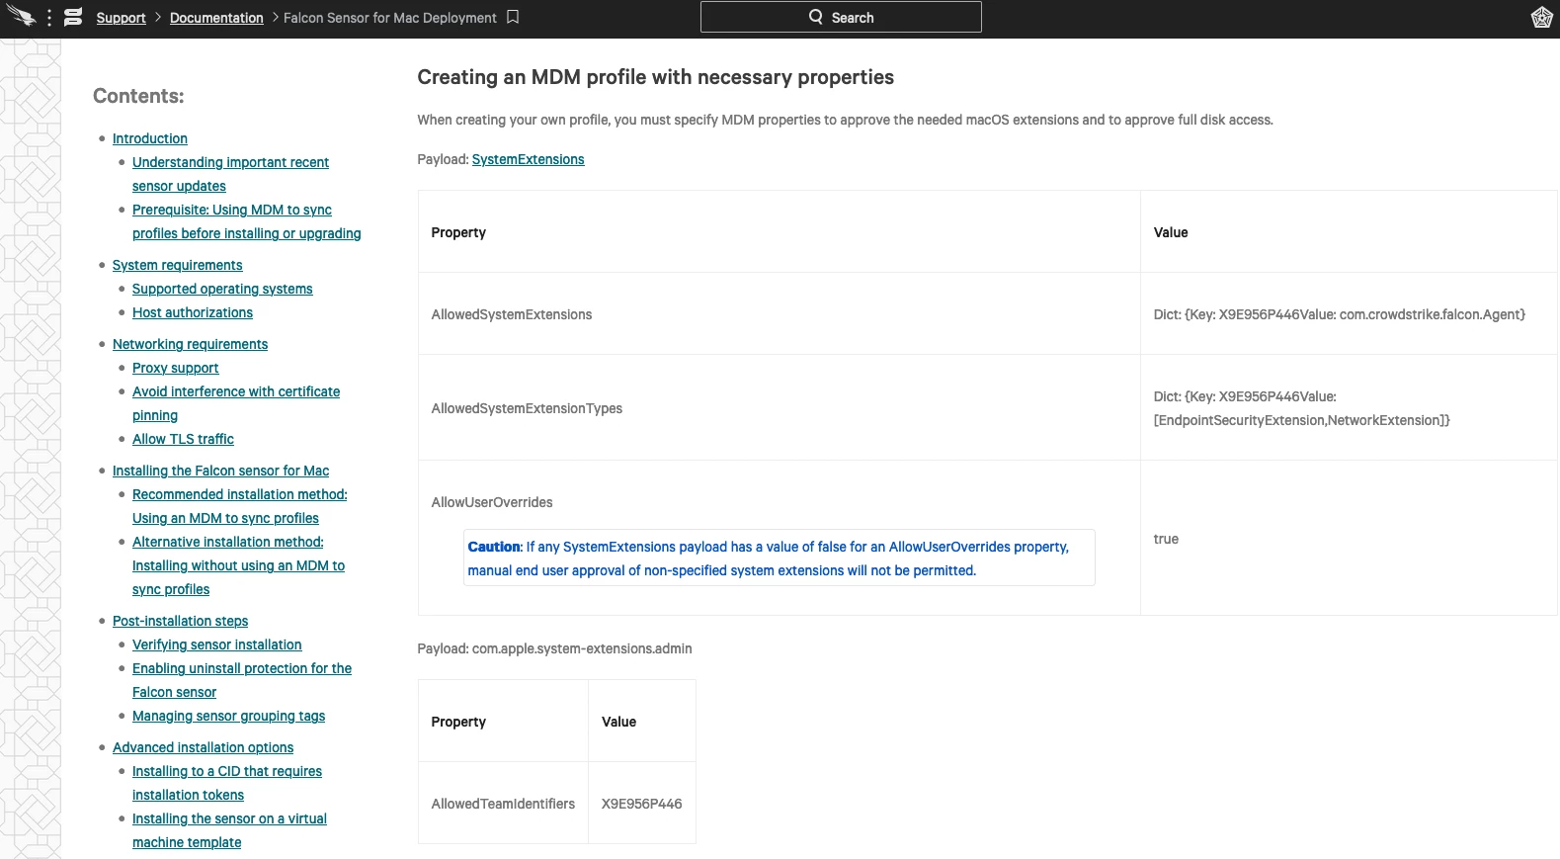Open Prerequisite: Using MDM to sync profiles link

[246, 221]
